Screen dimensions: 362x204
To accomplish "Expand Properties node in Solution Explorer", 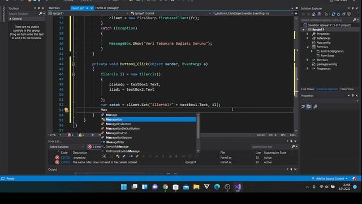I will (x=308, y=34).
